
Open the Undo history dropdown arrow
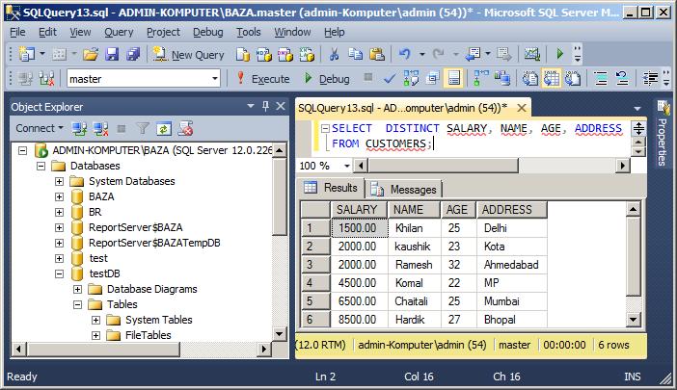[422, 54]
